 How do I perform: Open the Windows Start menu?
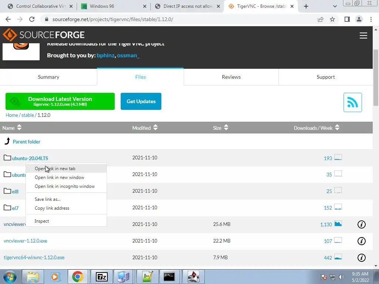[10, 277]
